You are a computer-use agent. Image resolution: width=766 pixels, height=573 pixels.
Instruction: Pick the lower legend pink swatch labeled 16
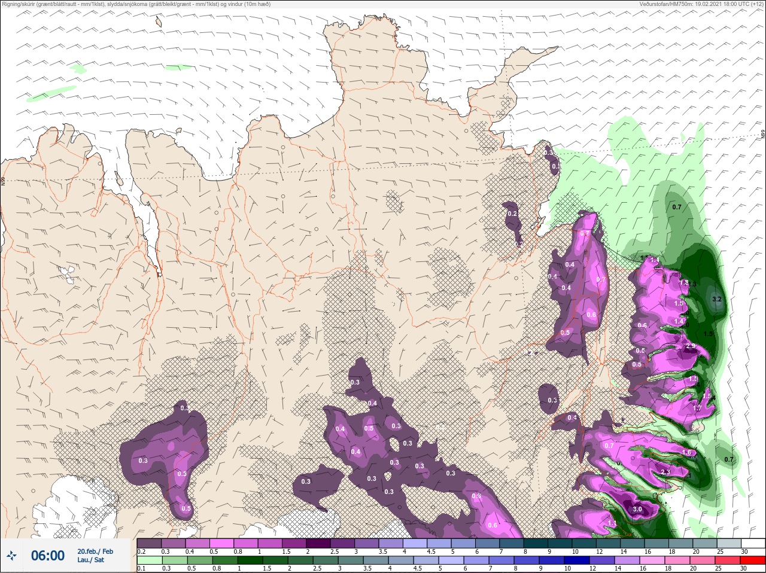click(652, 560)
